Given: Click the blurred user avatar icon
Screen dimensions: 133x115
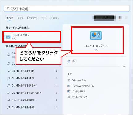Looking at the screenshot, I should click(x=120, y=18).
